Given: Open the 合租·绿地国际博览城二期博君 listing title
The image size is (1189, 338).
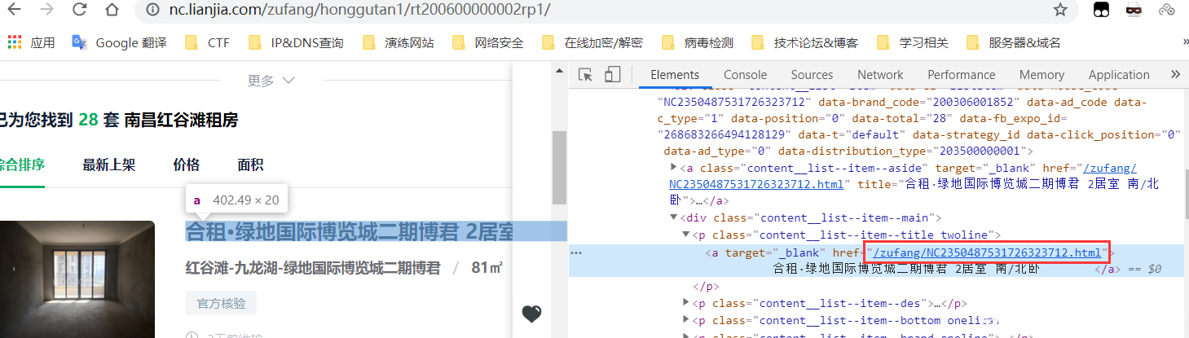Looking at the screenshot, I should point(350,232).
